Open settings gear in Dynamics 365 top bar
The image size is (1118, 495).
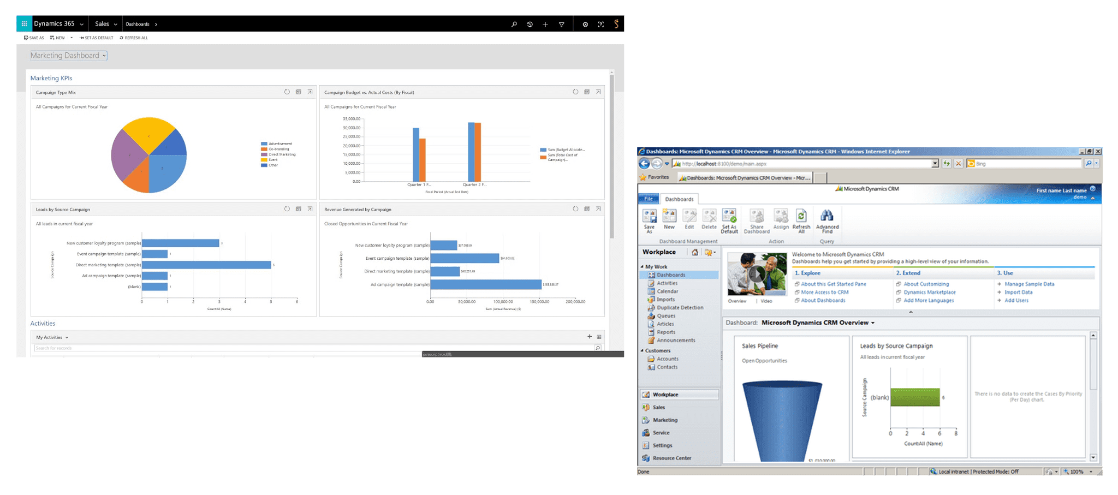(x=585, y=24)
